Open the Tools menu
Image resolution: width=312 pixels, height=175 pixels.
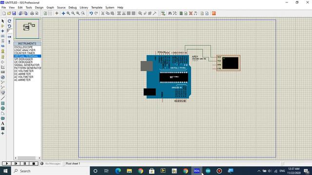coord(29,8)
